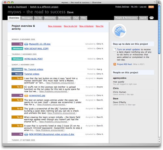Click Turn on email updates link
This screenshot has width=163, height=150.
pyautogui.click(x=128, y=50)
